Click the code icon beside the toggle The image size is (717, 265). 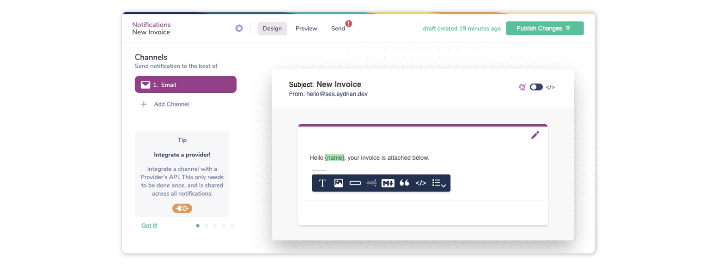click(550, 87)
